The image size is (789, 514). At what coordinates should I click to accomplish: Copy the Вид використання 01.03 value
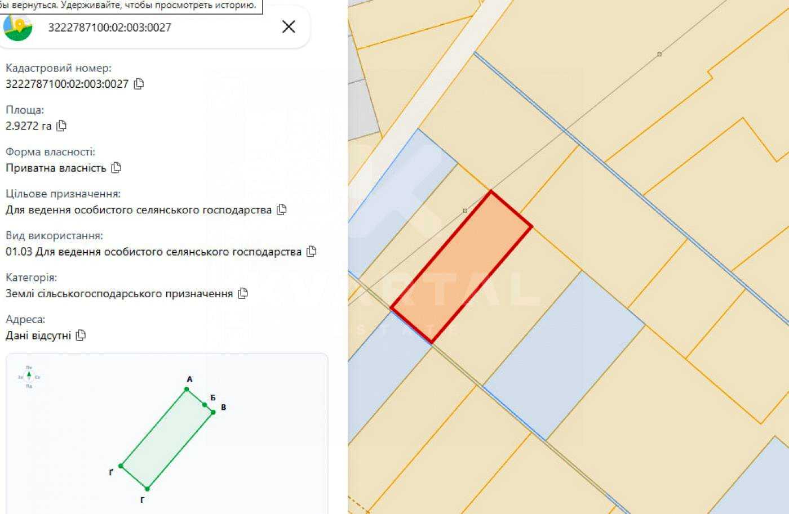tap(311, 251)
